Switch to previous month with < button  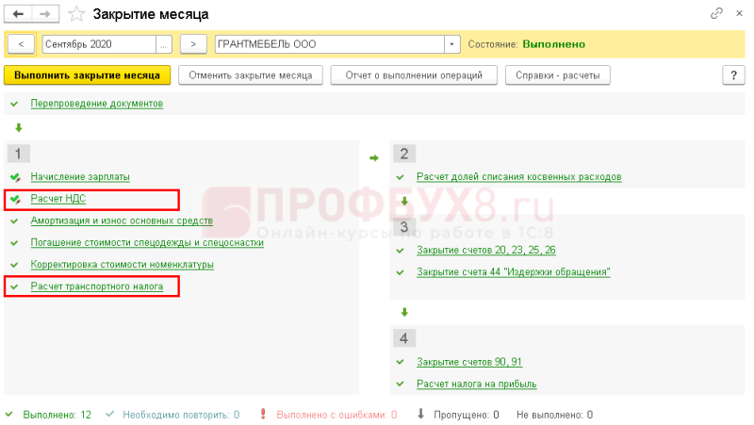click(21, 44)
